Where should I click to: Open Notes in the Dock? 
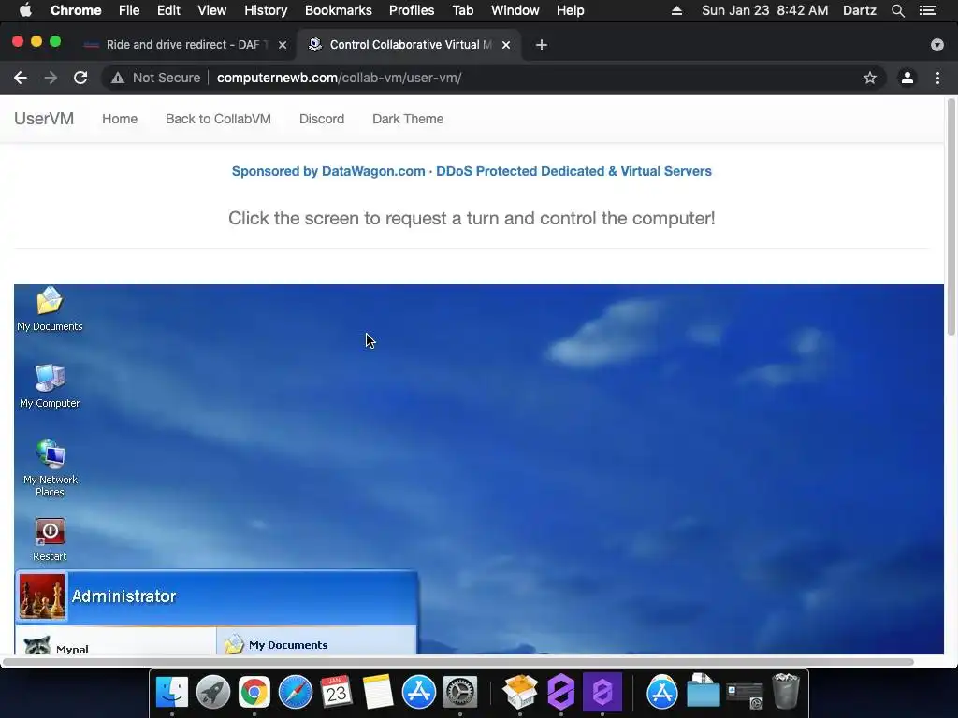[x=378, y=692]
